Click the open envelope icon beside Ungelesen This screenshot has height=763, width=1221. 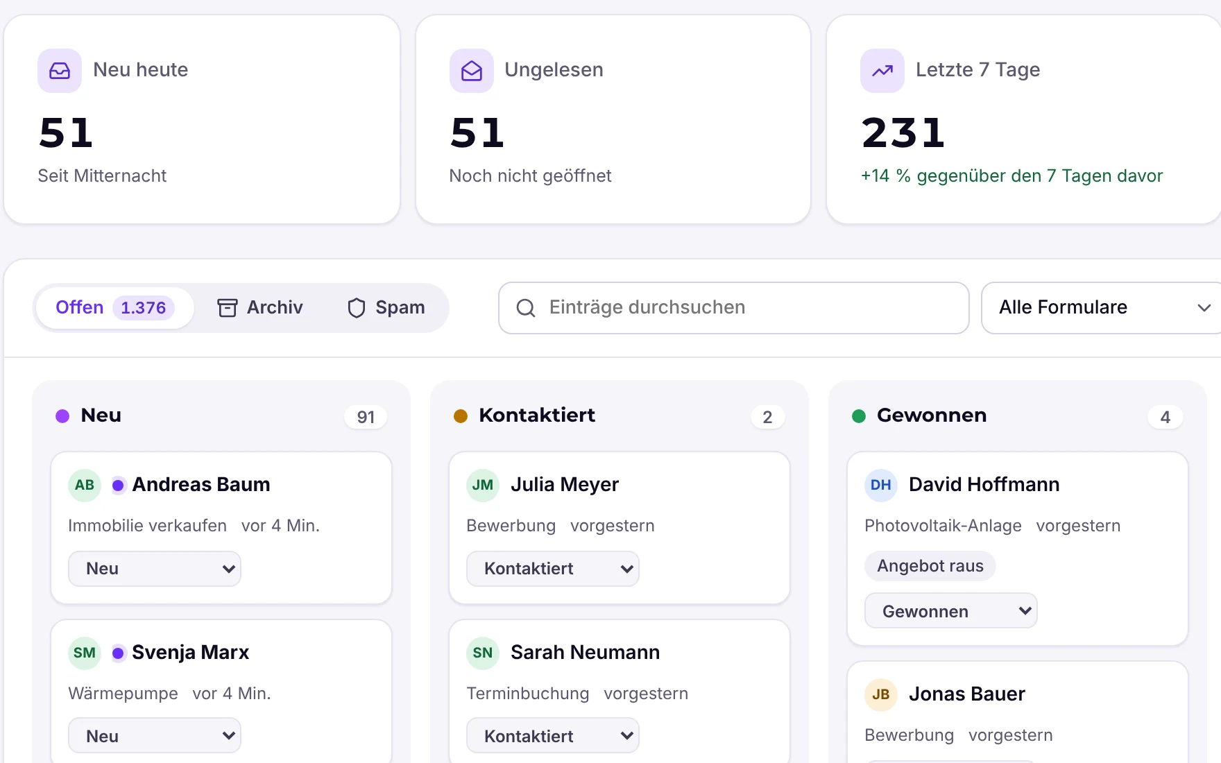point(472,71)
